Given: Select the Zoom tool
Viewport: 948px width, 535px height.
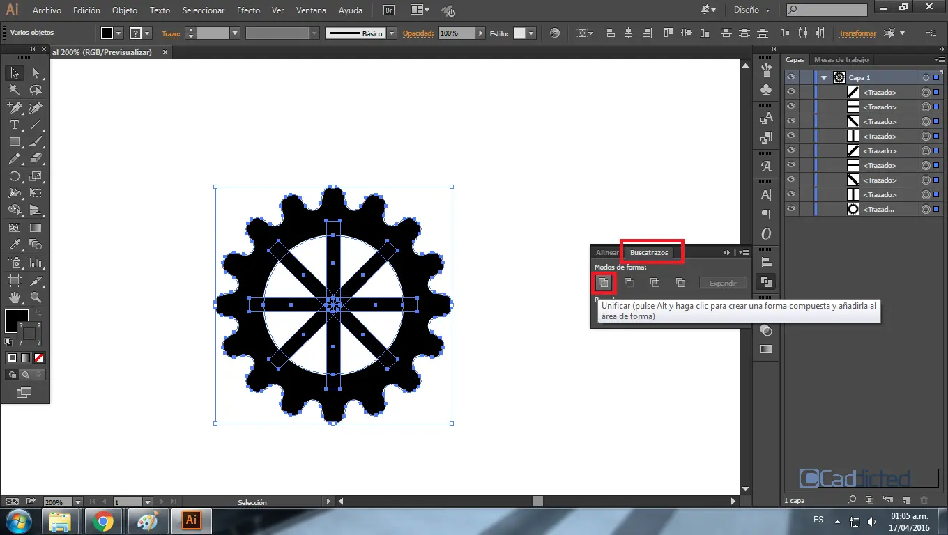Looking at the screenshot, I should [x=36, y=297].
